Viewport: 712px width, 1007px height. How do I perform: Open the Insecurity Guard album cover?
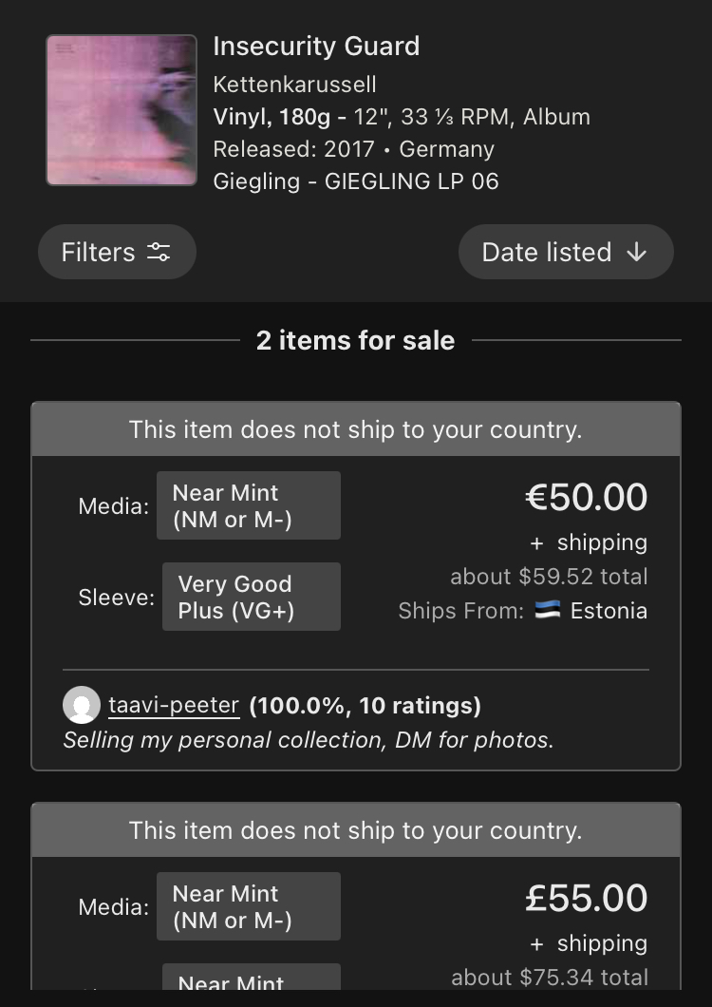click(122, 110)
